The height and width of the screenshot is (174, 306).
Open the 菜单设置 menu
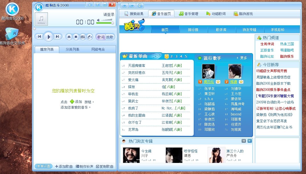(44, 166)
